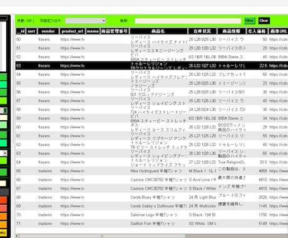Click the small dropdown arrow in left panel
This screenshot has height=238, width=288.
[x=5, y=153]
